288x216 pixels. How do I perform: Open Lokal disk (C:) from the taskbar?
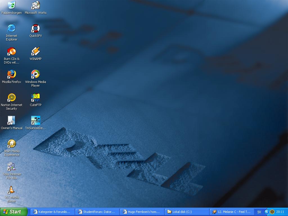pos(187,212)
